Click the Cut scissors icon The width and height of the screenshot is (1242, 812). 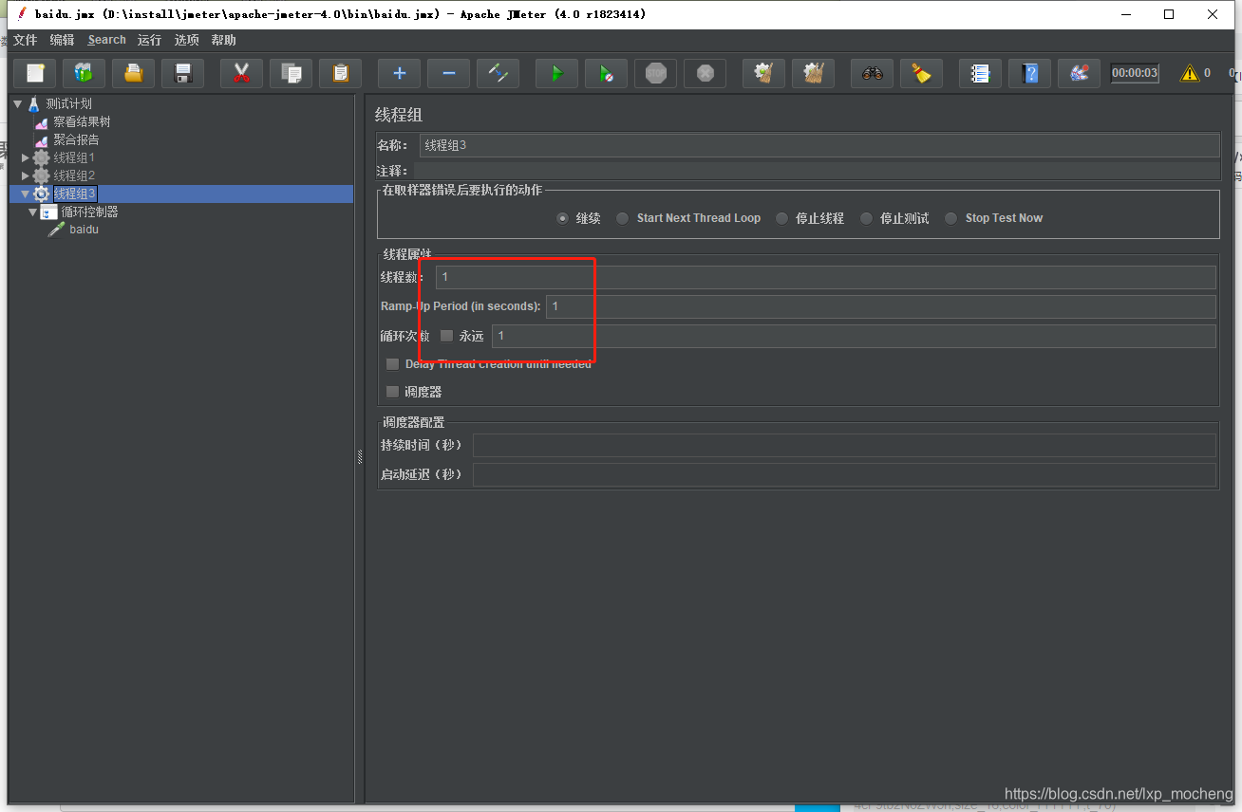[x=242, y=73]
